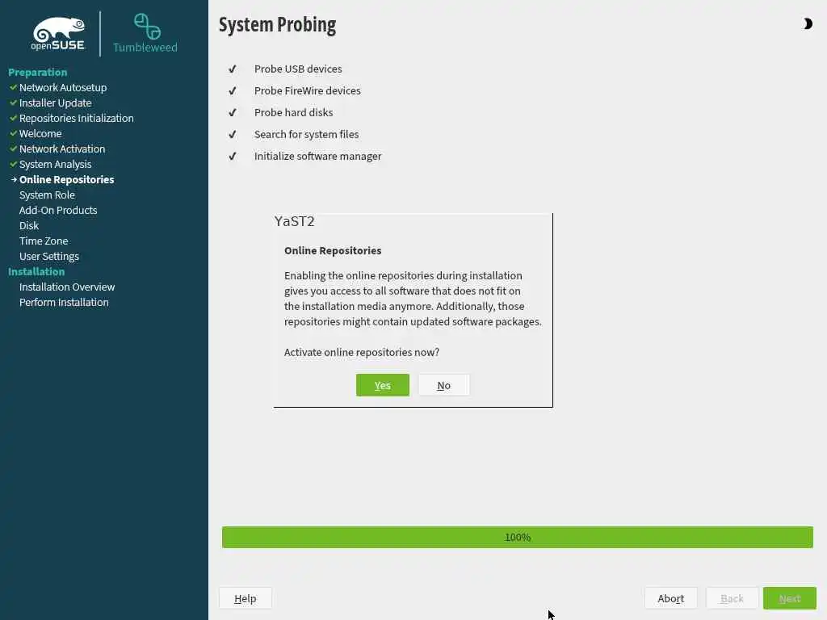This screenshot has height=620, width=827.
Task: Click the checkmark beside Search for system files
Action: click(x=232, y=135)
